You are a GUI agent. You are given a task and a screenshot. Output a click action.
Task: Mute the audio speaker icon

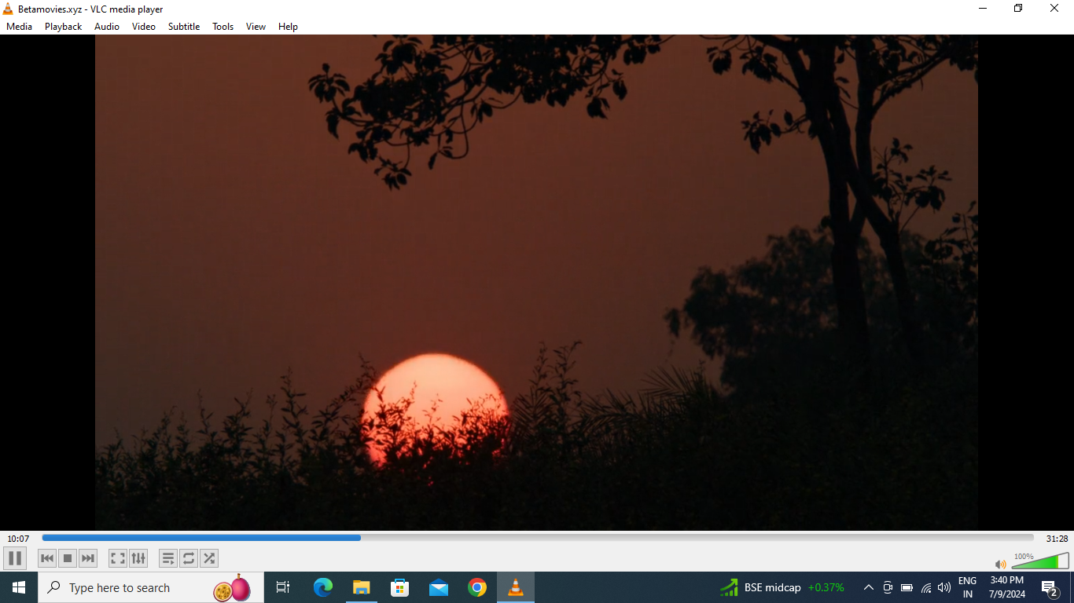(1000, 564)
